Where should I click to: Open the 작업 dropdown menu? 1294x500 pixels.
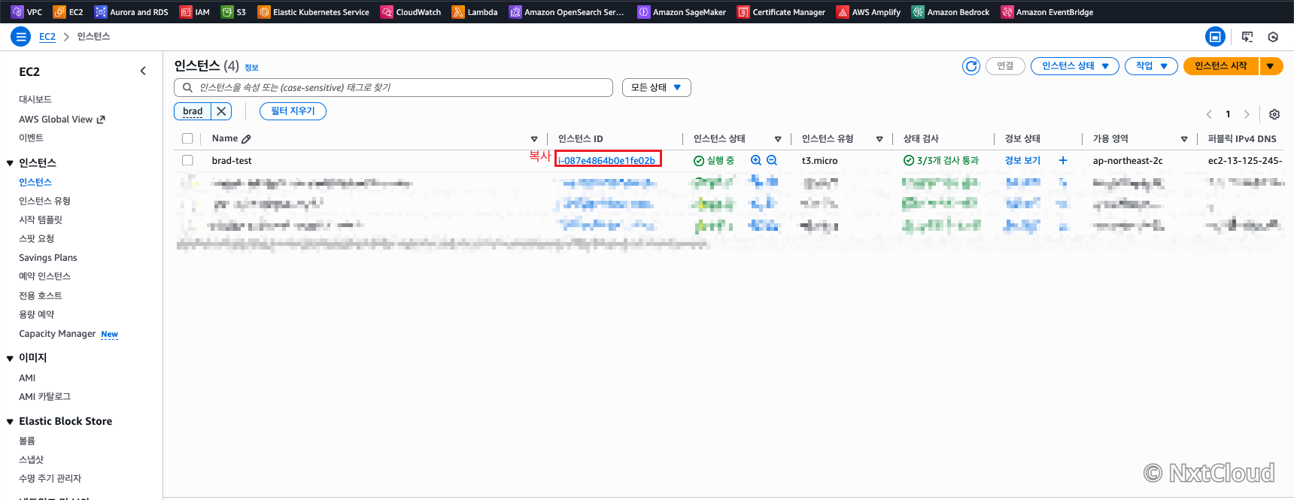tap(1150, 66)
